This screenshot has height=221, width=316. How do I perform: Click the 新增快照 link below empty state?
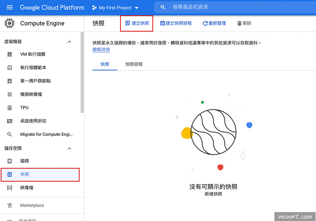coord(213,194)
